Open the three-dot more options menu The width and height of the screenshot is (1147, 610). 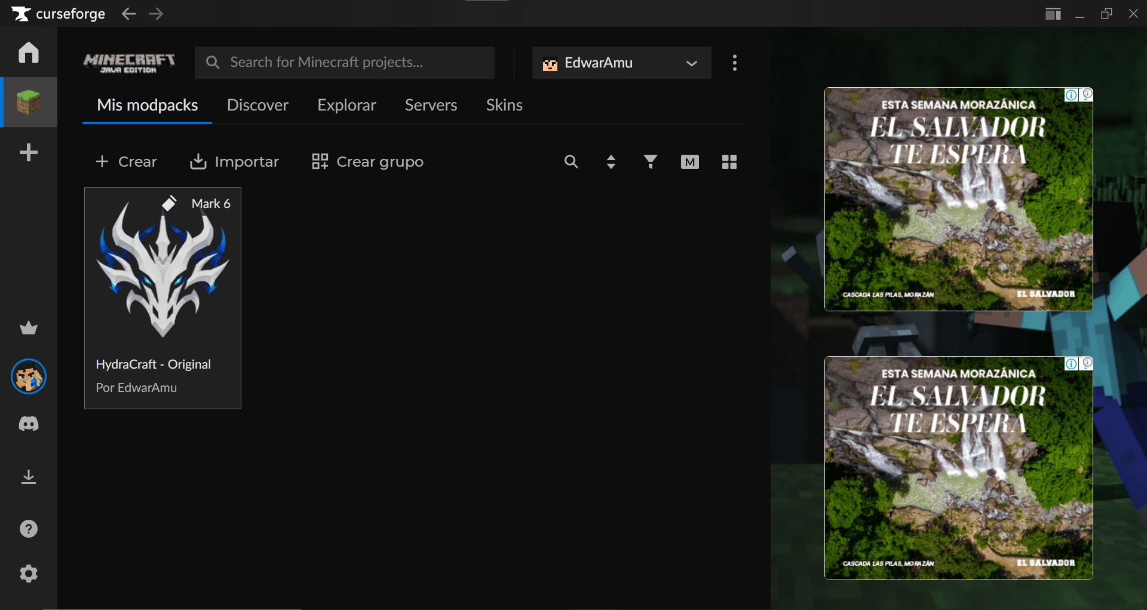point(735,63)
